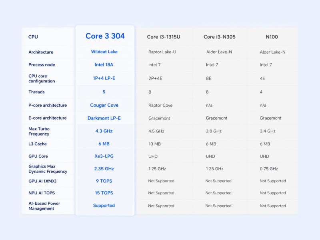Click the 'CPU core configuration' row label

[x=42, y=78]
